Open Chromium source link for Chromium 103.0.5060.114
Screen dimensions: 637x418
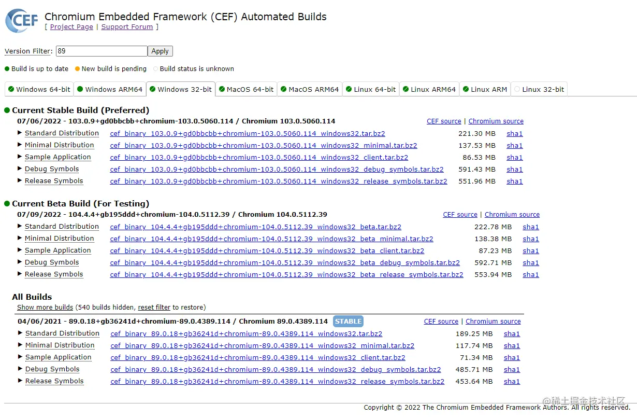coord(496,121)
